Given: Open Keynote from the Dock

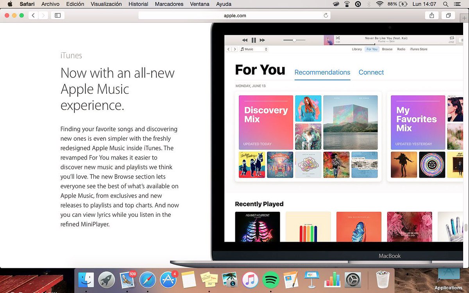Looking at the screenshot, I should tap(311, 280).
